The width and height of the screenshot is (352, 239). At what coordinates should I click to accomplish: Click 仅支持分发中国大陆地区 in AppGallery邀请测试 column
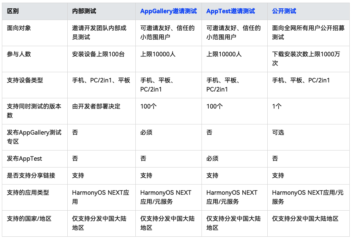point(167,223)
